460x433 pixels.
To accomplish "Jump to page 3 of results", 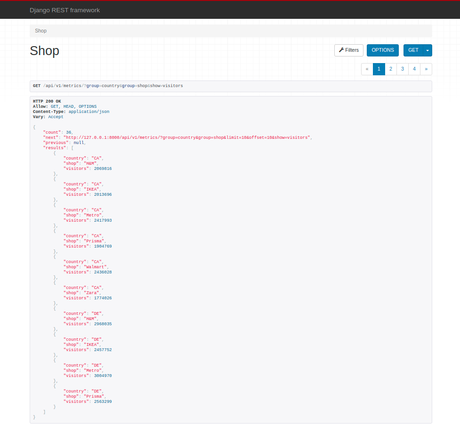I will [402, 69].
